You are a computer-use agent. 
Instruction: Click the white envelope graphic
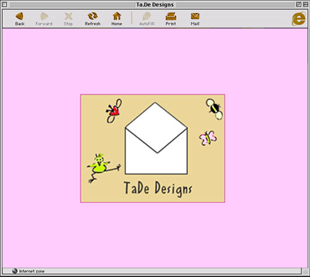coord(156,138)
